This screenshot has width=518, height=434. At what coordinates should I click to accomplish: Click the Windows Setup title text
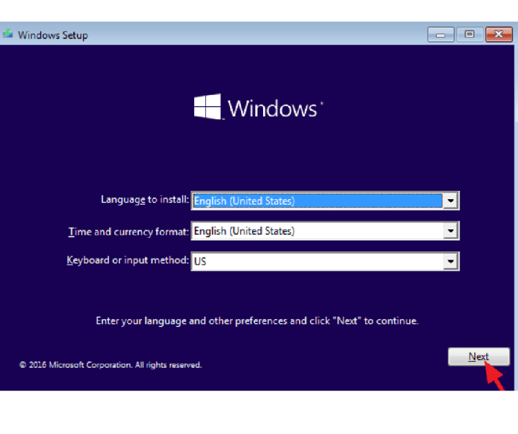coord(53,34)
